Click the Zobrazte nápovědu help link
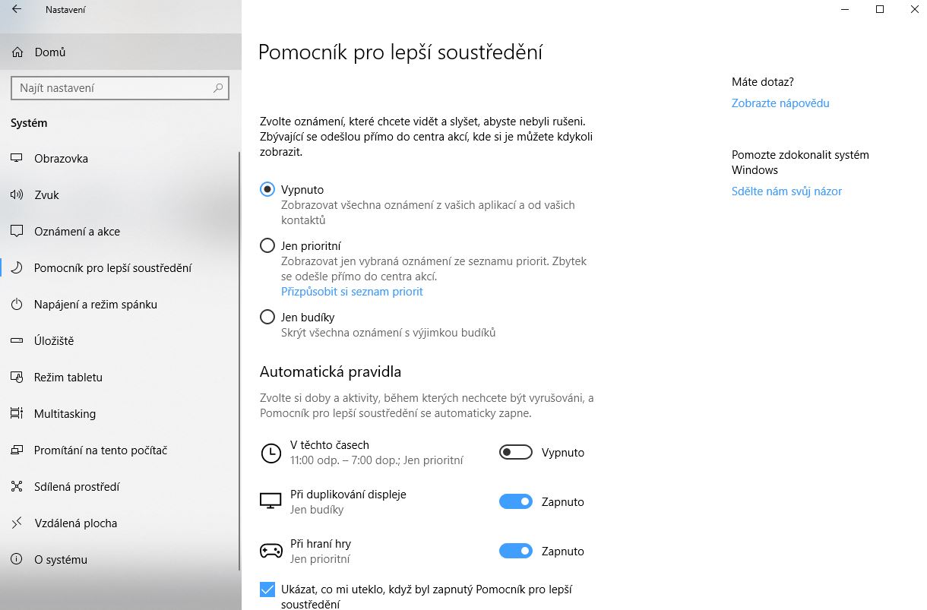Screen dimensions: 927x610 click(x=780, y=103)
